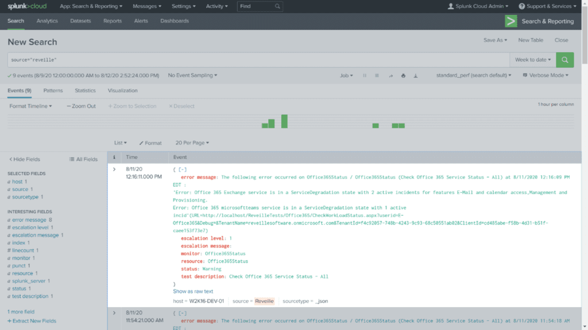The height and width of the screenshot is (330, 588).
Task: Open the Save As dropdown
Action: [x=495, y=40]
